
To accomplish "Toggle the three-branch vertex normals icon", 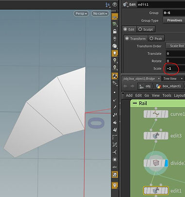I will 115,152.
